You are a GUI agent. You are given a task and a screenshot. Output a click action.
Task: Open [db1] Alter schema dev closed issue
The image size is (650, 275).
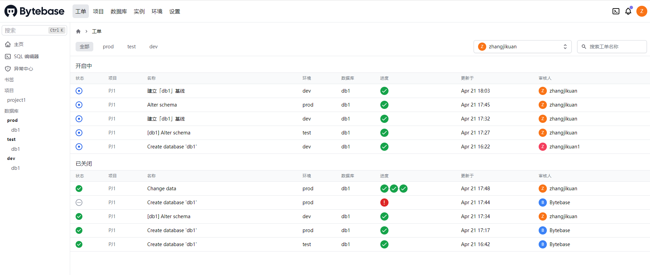[169, 216]
